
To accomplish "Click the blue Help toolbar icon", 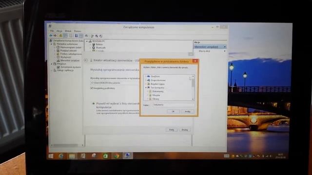I will point(76,35).
